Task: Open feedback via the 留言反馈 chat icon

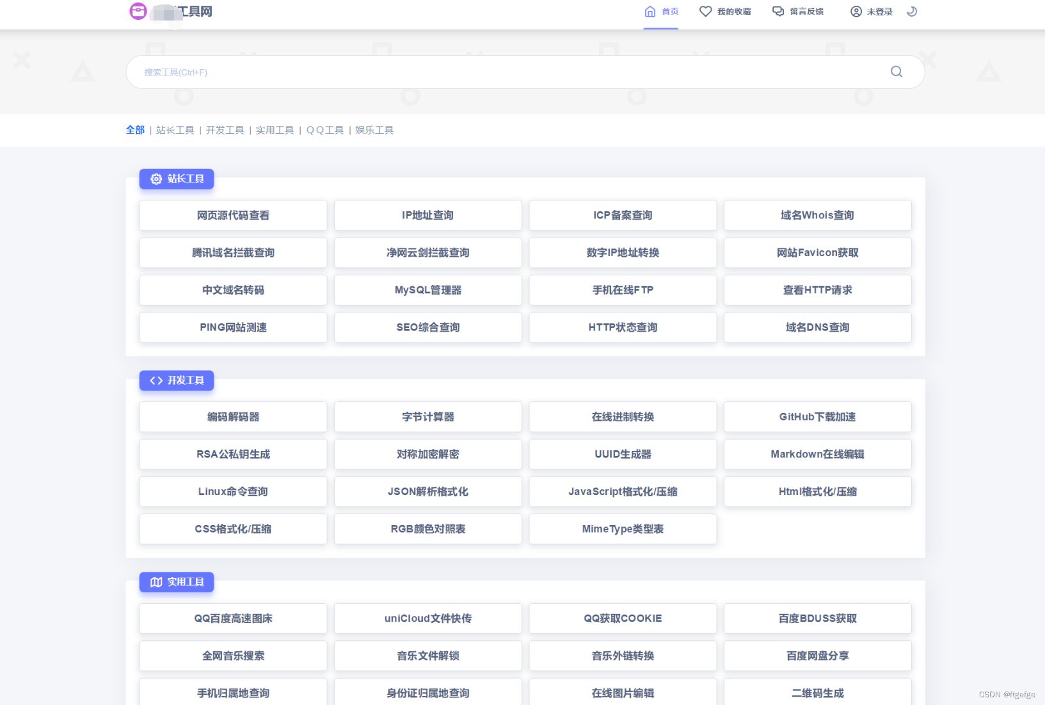Action: (778, 11)
